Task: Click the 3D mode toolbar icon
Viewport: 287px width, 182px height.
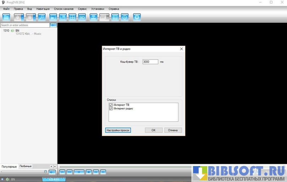Action: [x=82, y=17]
